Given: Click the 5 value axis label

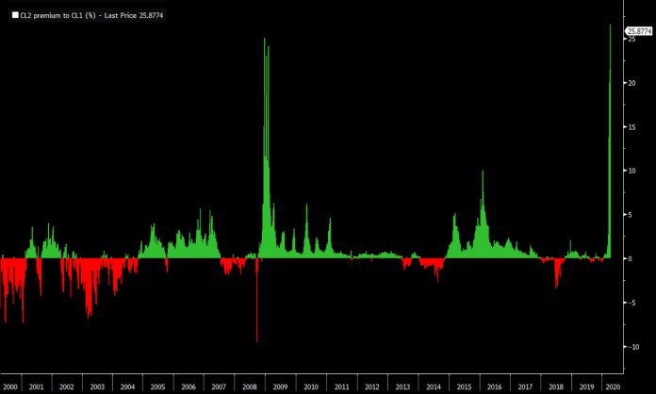Looking at the screenshot, I should click(x=631, y=215).
